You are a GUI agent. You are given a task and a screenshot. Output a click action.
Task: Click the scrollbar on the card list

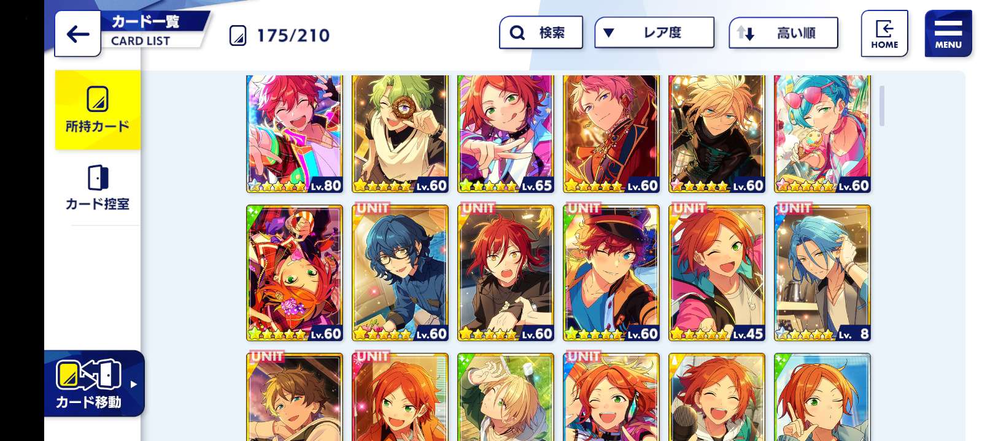coord(882,106)
